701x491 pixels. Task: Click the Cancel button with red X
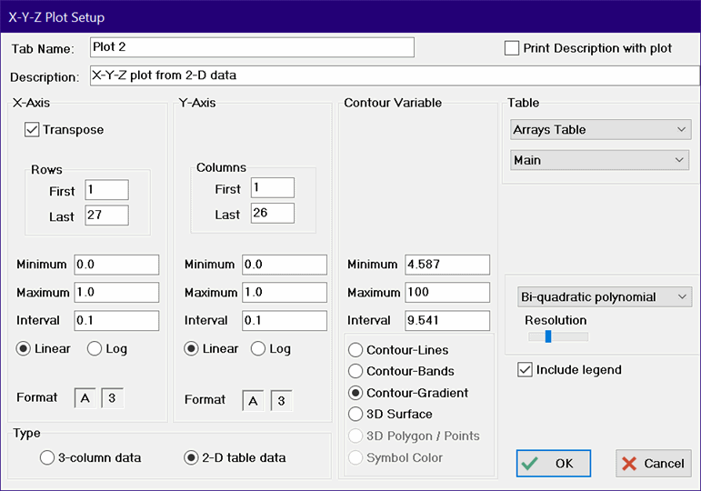pos(653,463)
